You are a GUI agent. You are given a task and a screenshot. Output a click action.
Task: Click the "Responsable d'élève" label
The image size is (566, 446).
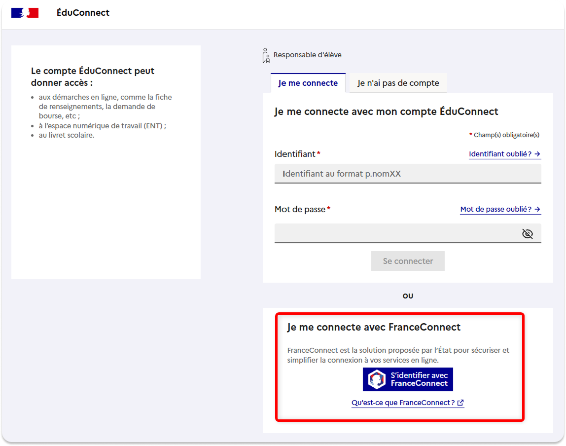point(308,55)
